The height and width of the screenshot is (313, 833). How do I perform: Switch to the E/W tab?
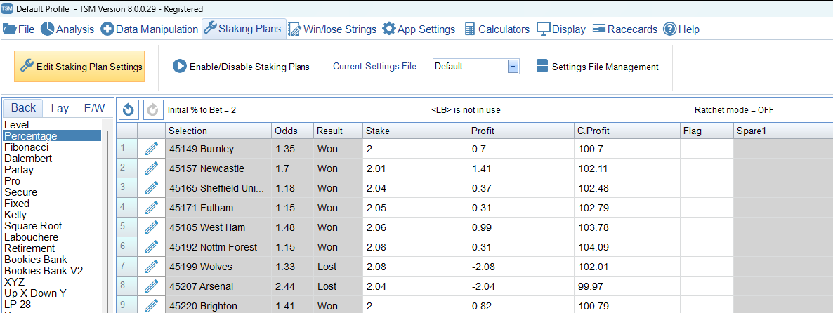coord(94,108)
